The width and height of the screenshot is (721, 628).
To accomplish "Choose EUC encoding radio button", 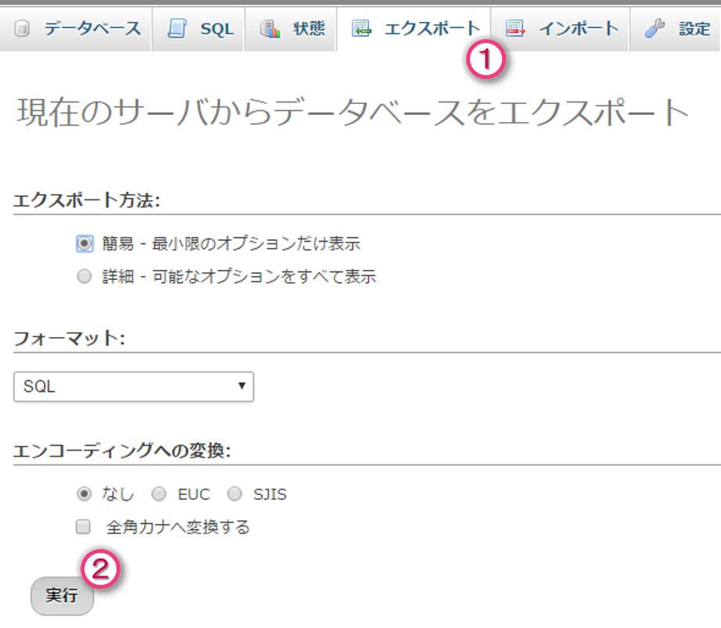I will tap(159, 494).
